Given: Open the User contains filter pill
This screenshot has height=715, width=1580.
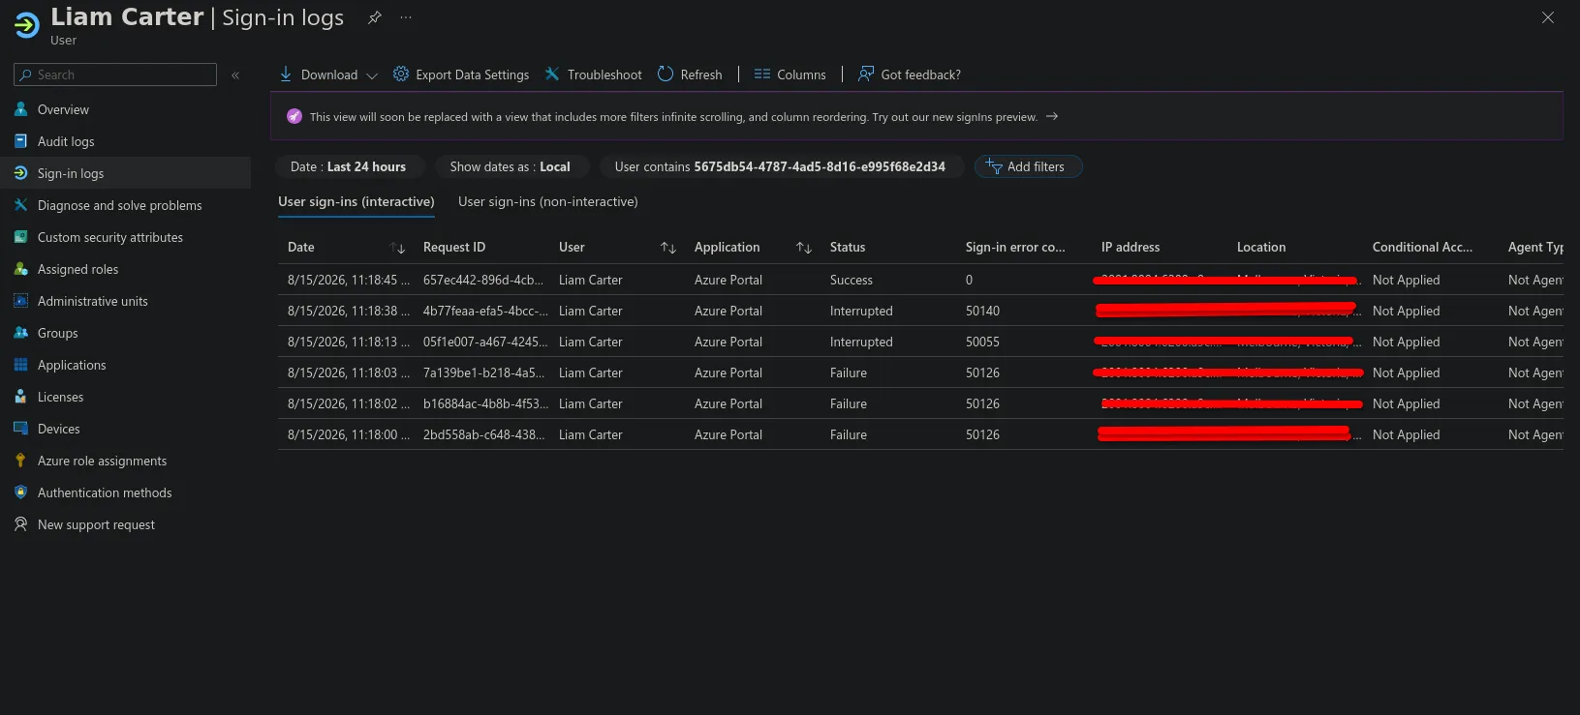Looking at the screenshot, I should 780,166.
